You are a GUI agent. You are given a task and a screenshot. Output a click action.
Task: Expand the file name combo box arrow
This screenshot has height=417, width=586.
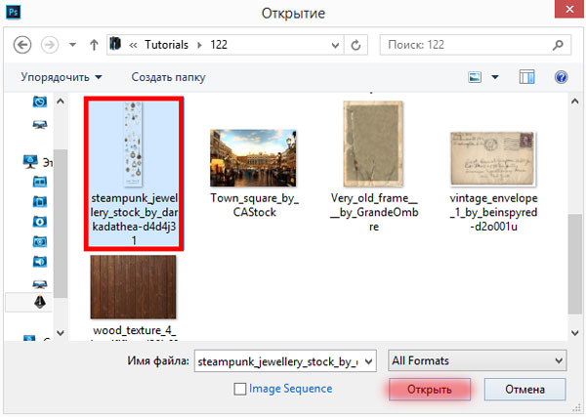click(x=368, y=361)
